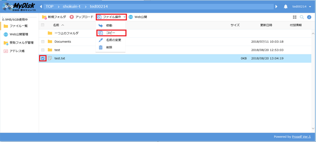Click the 新規フォルダ new folder icon
Viewport: 316px width, 142px height.
tap(44, 17)
